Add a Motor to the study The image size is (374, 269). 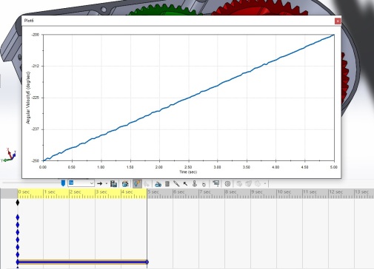pyautogui.click(x=158, y=184)
